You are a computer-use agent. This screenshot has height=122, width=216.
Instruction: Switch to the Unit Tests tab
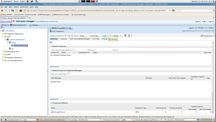coord(96,39)
